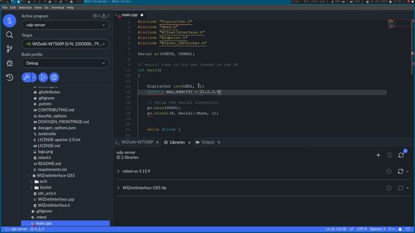Click the editor vertical scrollbar
This screenshot has width=415, height=233.
[x=412, y=47]
